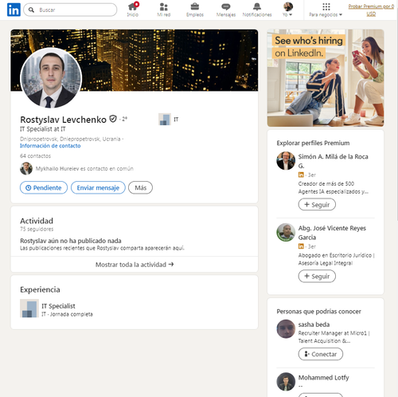Click the 75 seguidores text
The width and height of the screenshot is (398, 397).
pos(37,229)
